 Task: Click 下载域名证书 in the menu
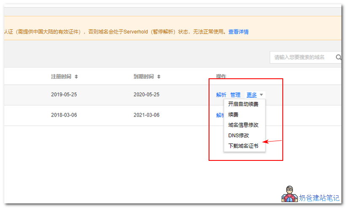click(243, 146)
